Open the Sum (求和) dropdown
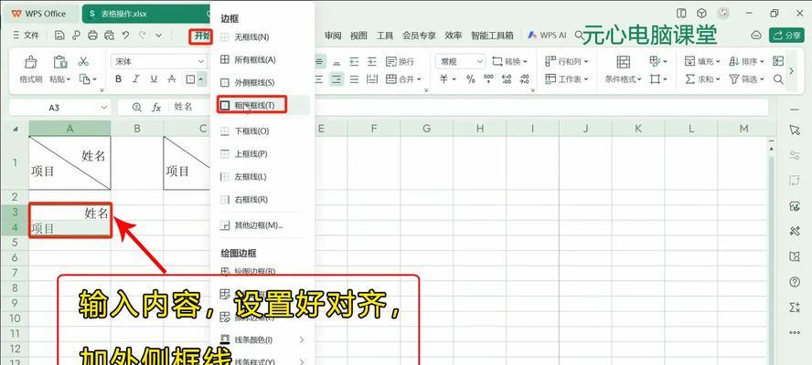The image size is (812, 365). tap(703, 79)
